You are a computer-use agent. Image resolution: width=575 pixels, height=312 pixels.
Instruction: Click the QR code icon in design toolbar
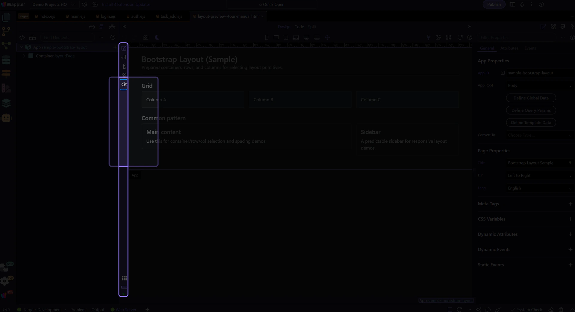(448, 37)
